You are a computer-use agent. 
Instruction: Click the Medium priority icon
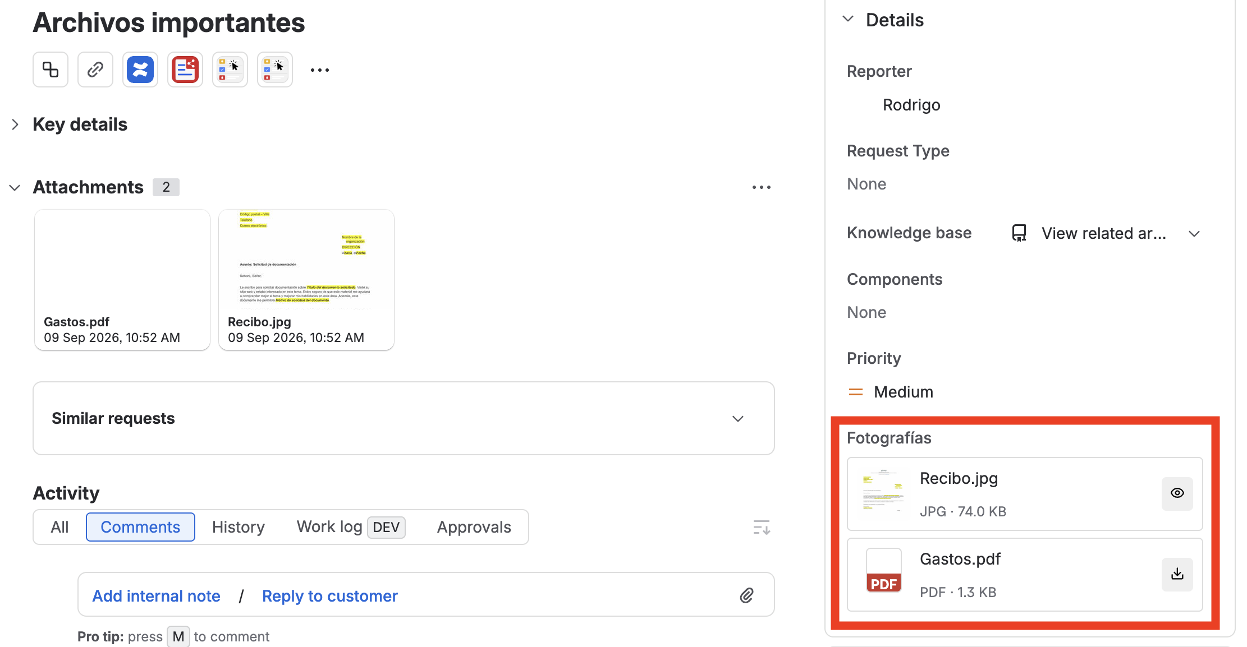pos(856,392)
